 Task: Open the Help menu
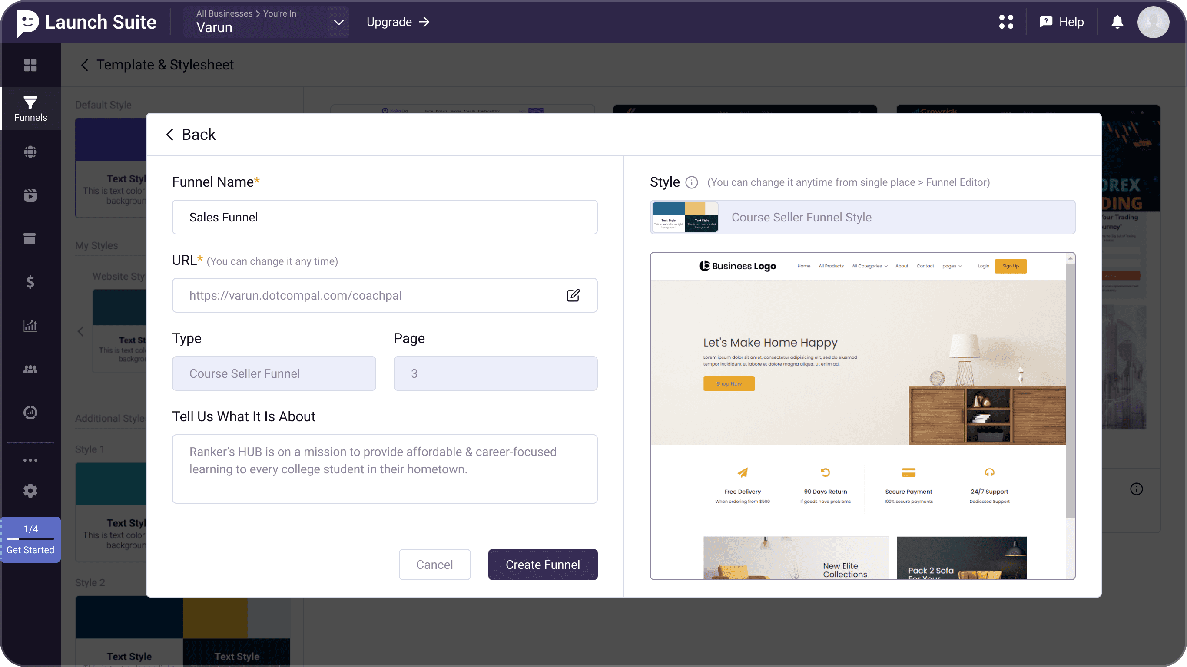click(1062, 22)
